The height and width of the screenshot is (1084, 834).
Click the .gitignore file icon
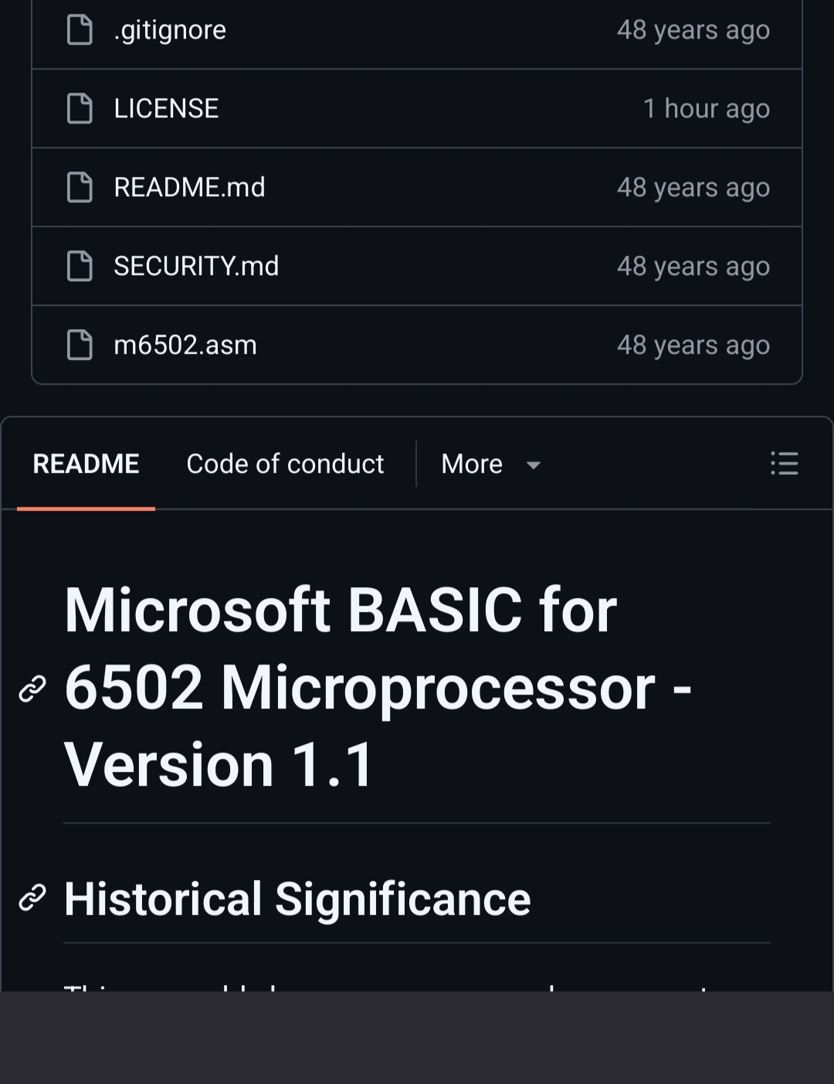pos(80,30)
